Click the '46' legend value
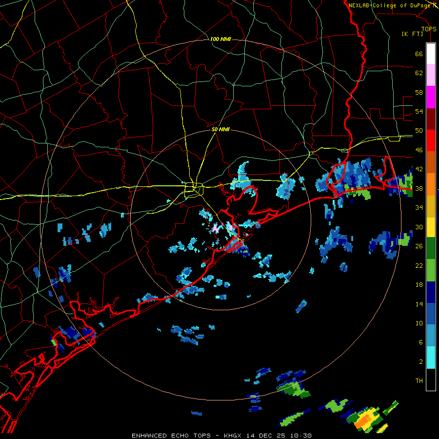Image resolution: width=439 pixels, height=439 pixels. (419, 150)
